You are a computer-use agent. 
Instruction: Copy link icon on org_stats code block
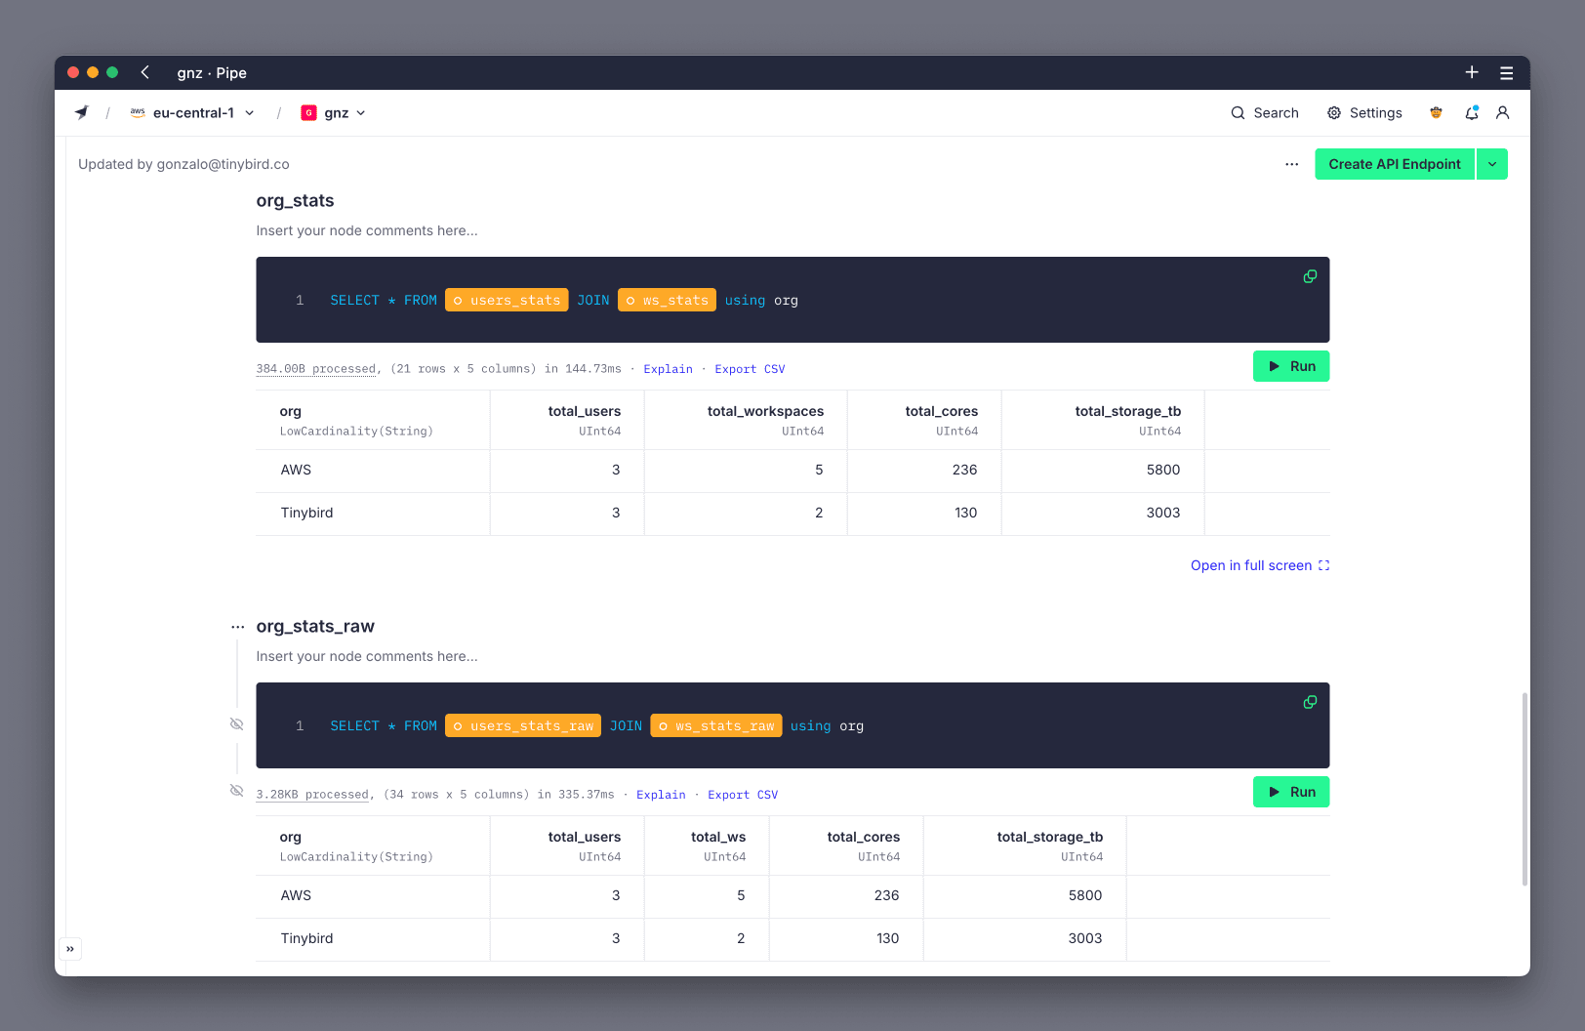click(x=1310, y=276)
